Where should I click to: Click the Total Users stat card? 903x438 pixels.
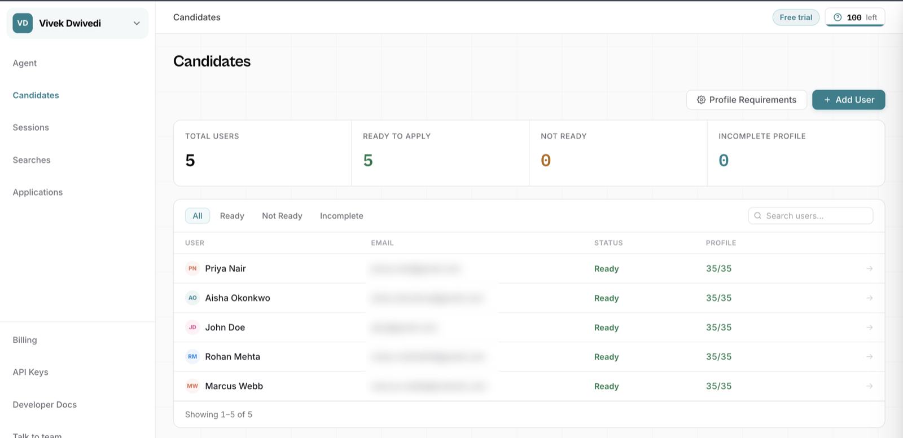coord(262,153)
